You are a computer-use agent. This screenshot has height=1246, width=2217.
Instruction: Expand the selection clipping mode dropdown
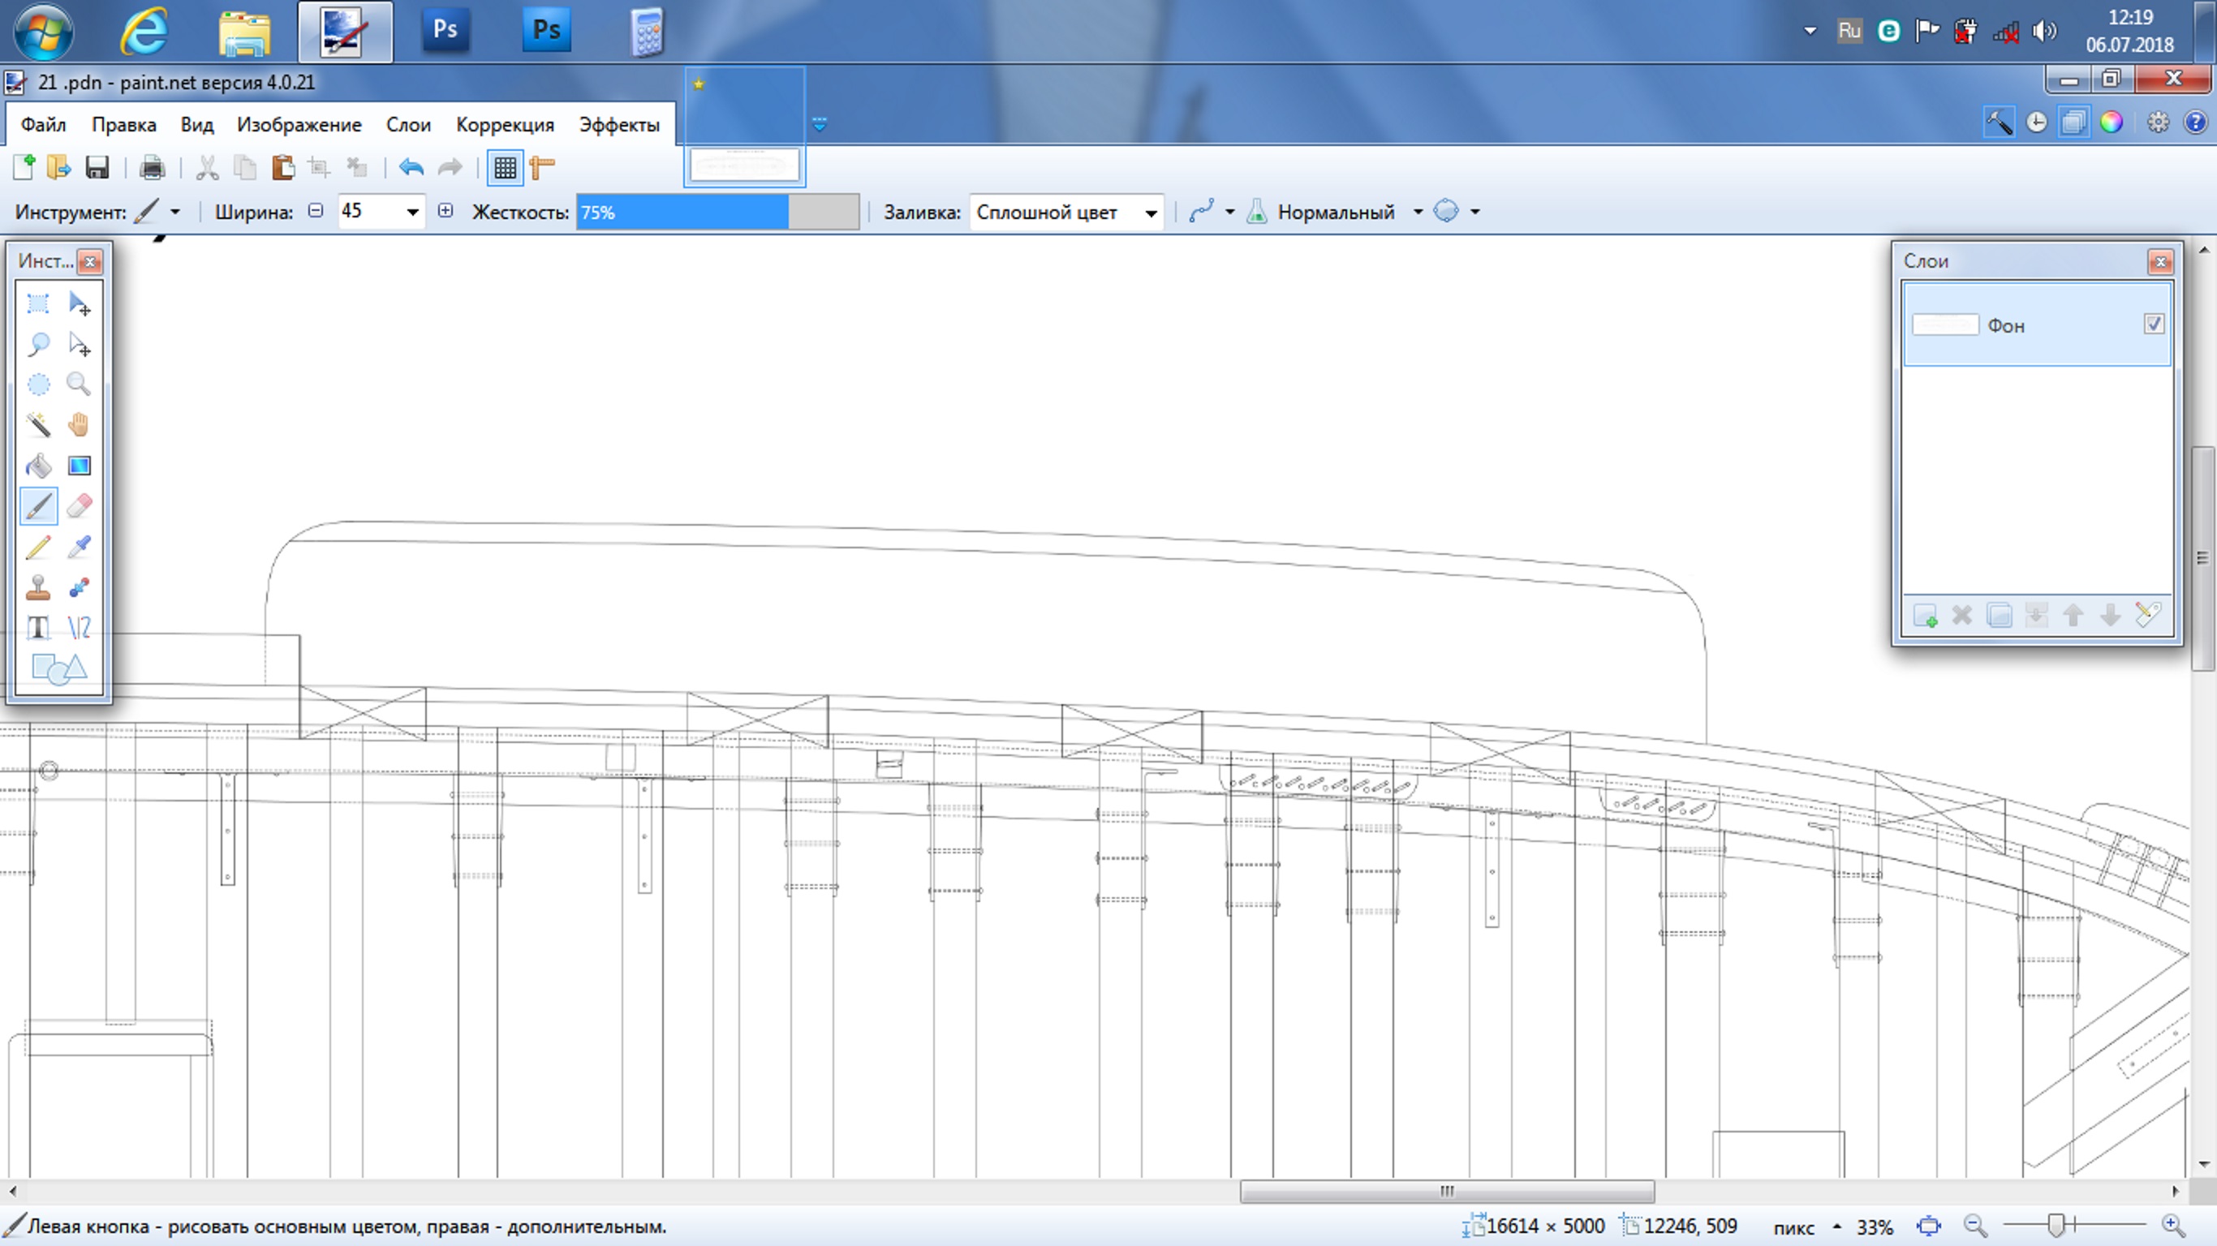(x=1474, y=212)
